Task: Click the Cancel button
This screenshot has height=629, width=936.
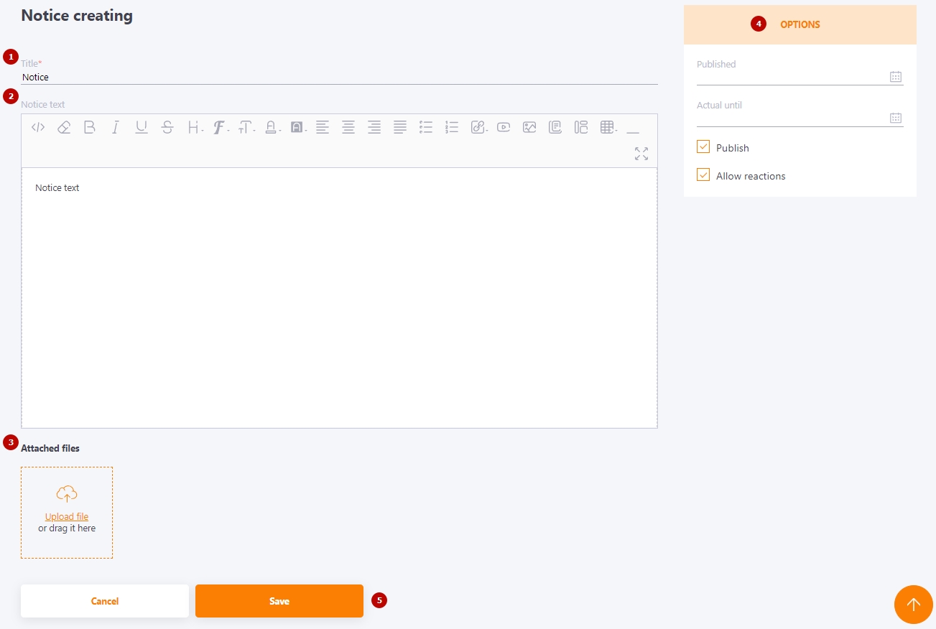Action: point(105,601)
